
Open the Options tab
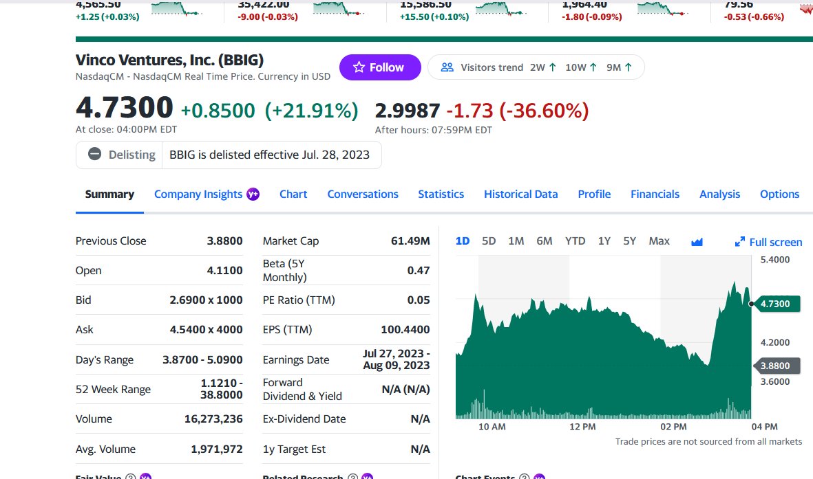point(779,194)
